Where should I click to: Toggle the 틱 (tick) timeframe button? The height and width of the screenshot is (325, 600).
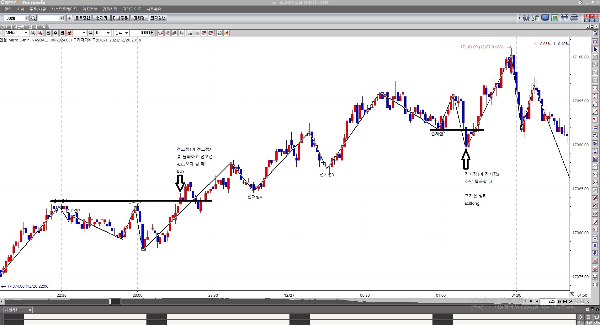(x=90, y=33)
